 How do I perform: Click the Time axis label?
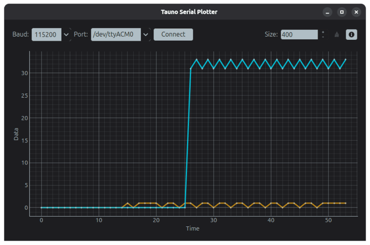tap(192, 228)
